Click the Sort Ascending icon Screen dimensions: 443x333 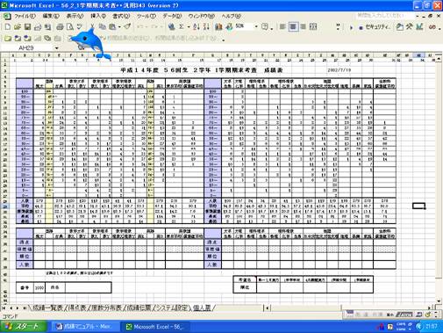tap(196, 27)
